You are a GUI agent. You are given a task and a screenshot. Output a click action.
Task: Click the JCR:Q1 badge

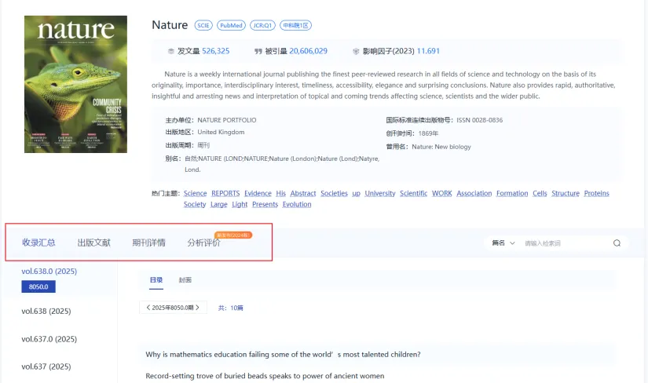[x=262, y=25]
